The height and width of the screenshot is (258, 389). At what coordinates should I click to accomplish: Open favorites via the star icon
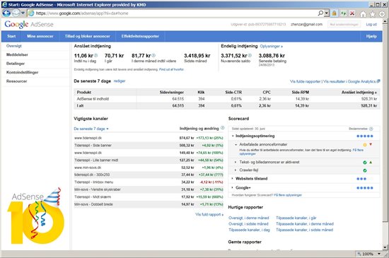pyautogui.click(x=372, y=14)
